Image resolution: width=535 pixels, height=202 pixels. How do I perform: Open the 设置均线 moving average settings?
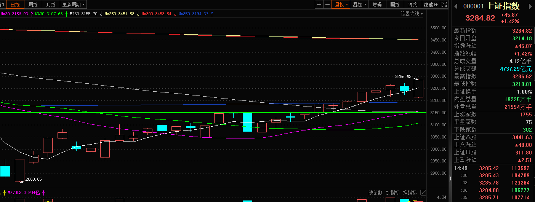coord(412,14)
